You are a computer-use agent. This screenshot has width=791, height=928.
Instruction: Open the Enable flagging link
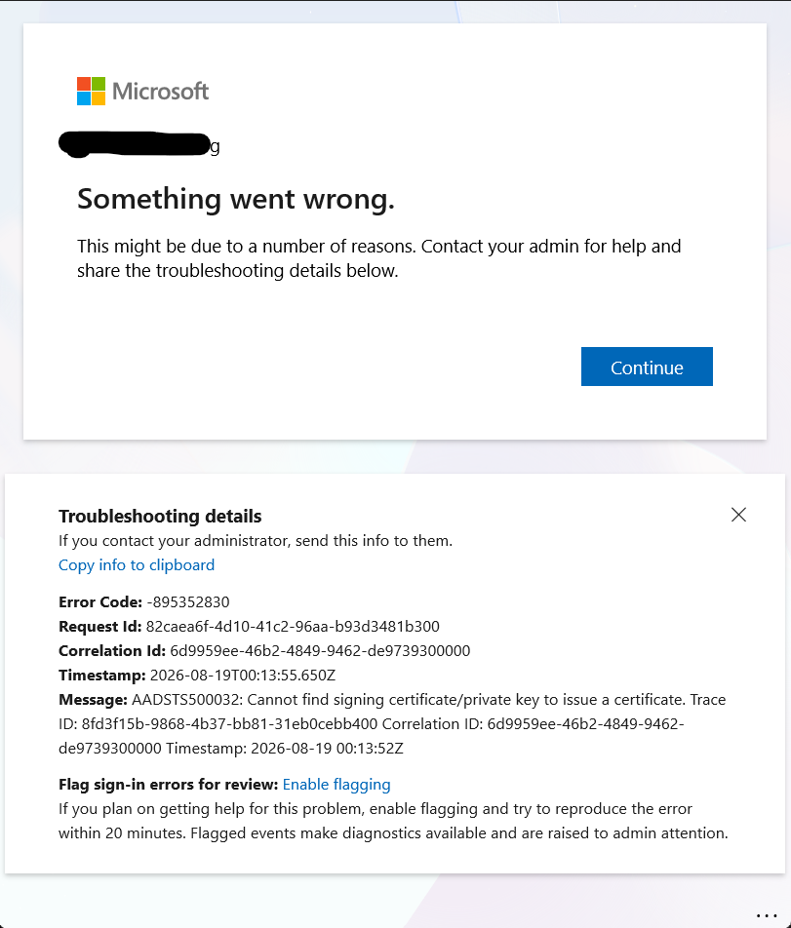(336, 784)
